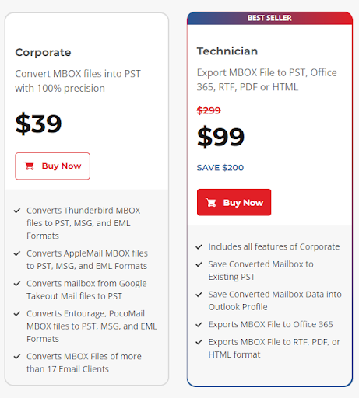
Task: Click checkmark beside Entourage, PocoMail feature
Action: click(17, 314)
